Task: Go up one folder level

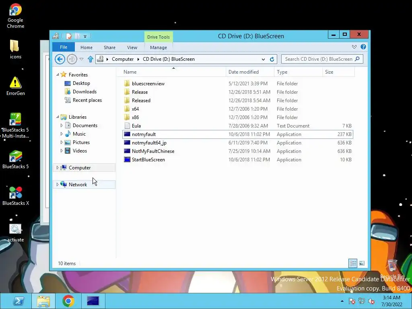Action: (91, 59)
